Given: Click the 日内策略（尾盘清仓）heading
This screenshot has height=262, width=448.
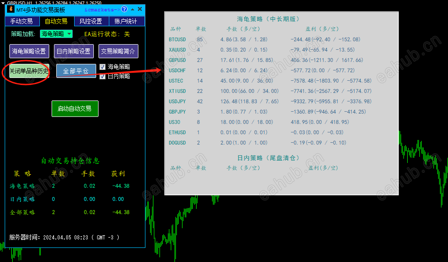Looking at the screenshot, I should (268, 158).
